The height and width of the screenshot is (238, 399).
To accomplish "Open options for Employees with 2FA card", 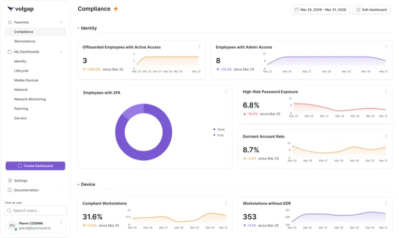I will [226, 91].
